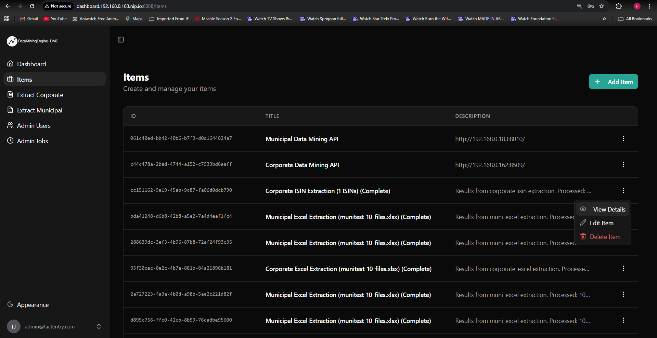Click ID 061c40ed-bb42-40b6-b7f3-d0d1644824a7
The height and width of the screenshot is (338, 657).
[x=181, y=138]
